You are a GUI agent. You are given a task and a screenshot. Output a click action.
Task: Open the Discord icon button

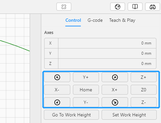152,7
